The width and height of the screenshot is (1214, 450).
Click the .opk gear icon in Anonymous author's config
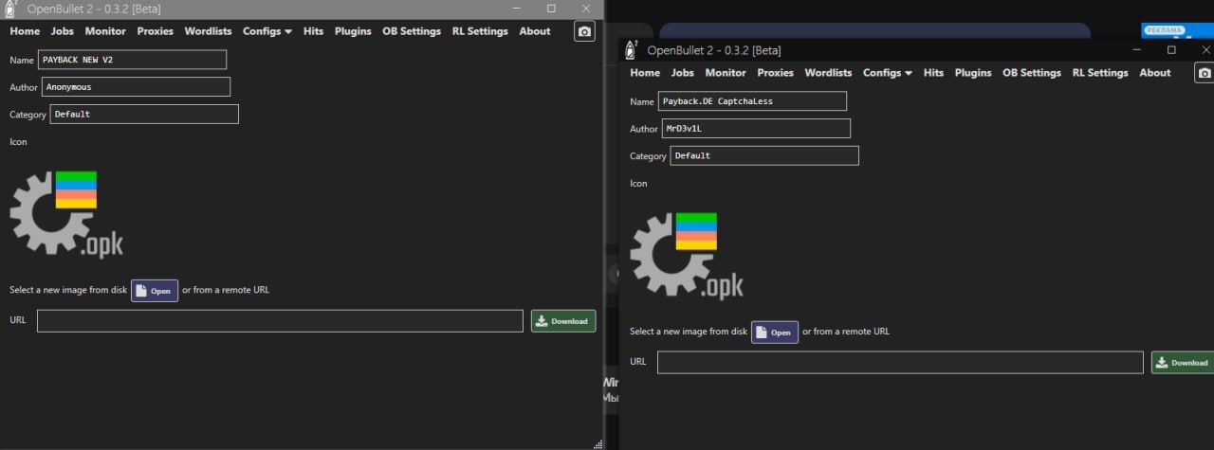[65, 214]
